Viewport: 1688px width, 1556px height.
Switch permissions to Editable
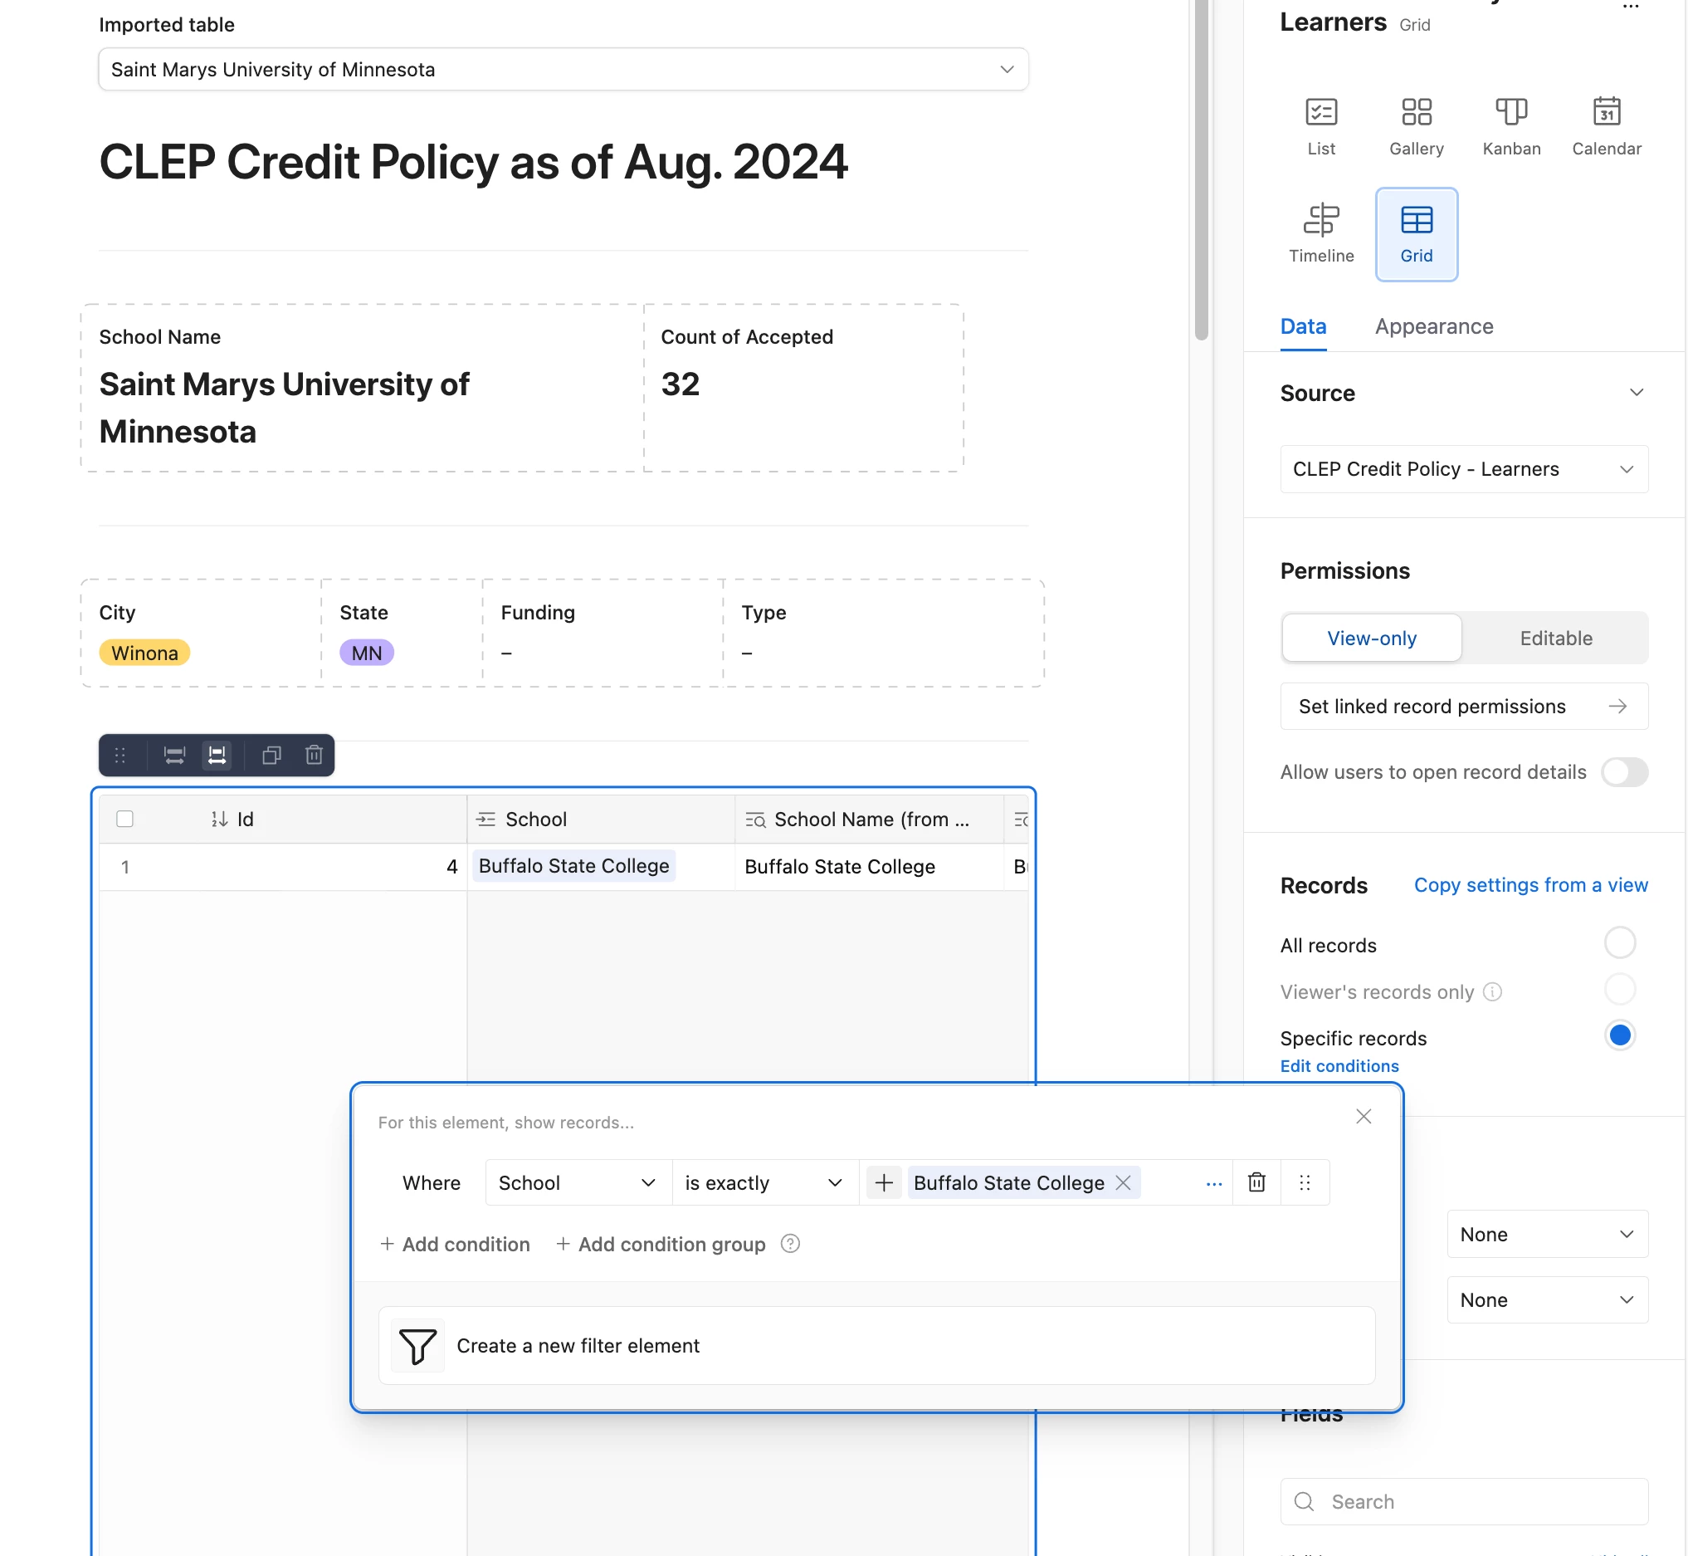tap(1555, 638)
